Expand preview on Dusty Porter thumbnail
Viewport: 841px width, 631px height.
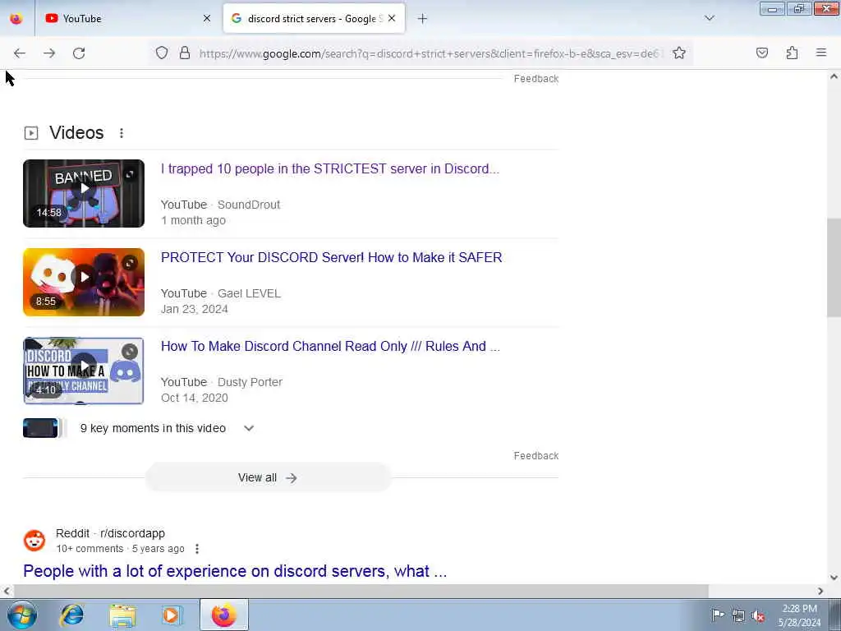(x=130, y=352)
